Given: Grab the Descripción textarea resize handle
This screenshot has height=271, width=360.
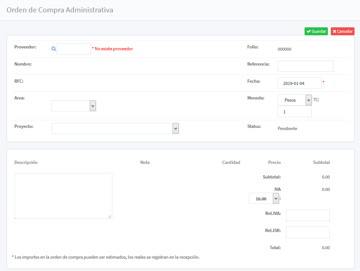Looking at the screenshot, I should point(109,216).
